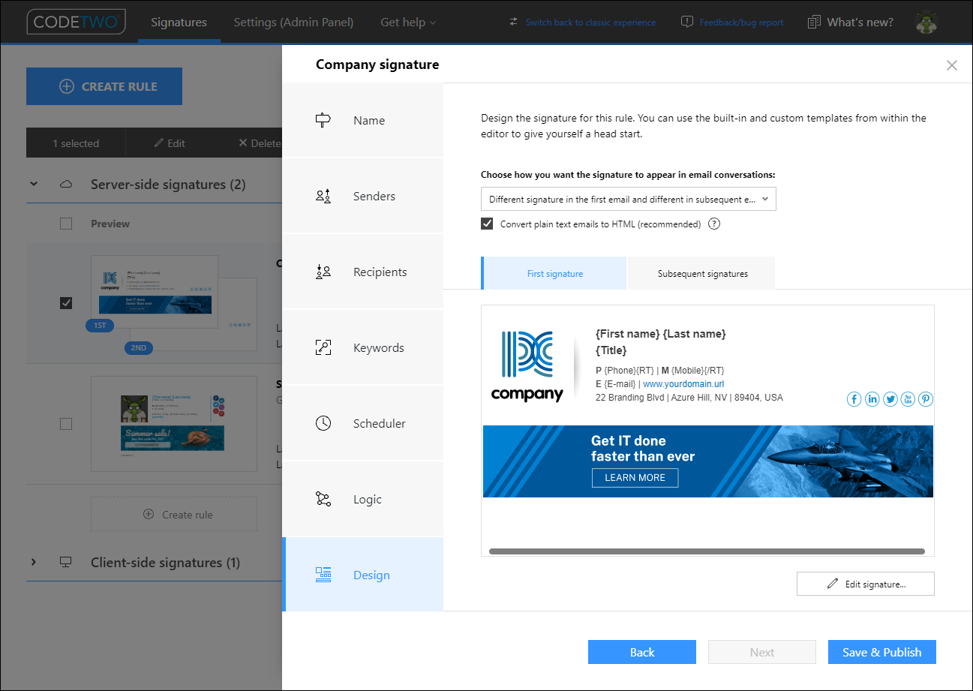This screenshot has width=973, height=691.
Task: Click the switch arrows icon in header
Action: tap(513, 22)
